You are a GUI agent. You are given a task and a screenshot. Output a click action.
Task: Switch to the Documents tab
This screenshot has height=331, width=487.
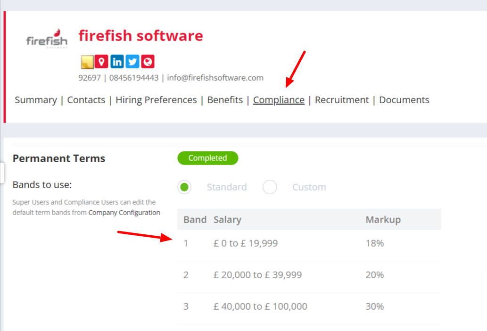click(x=404, y=100)
